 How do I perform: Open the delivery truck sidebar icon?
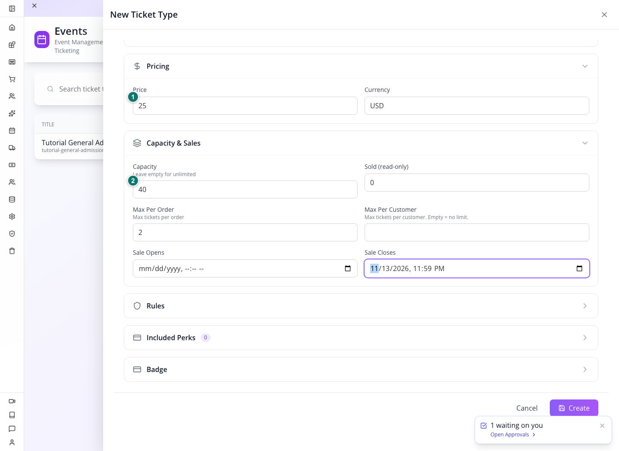12,148
